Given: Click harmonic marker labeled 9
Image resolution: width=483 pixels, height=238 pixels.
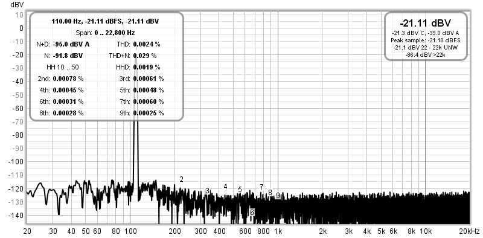Looking at the screenshot, I should point(278,196).
